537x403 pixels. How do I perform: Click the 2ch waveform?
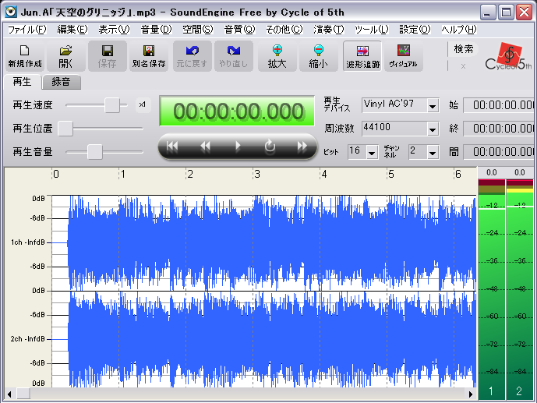tap(263, 339)
